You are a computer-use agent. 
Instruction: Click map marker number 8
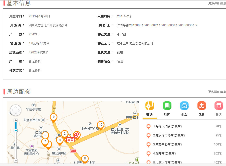click(85, 158)
